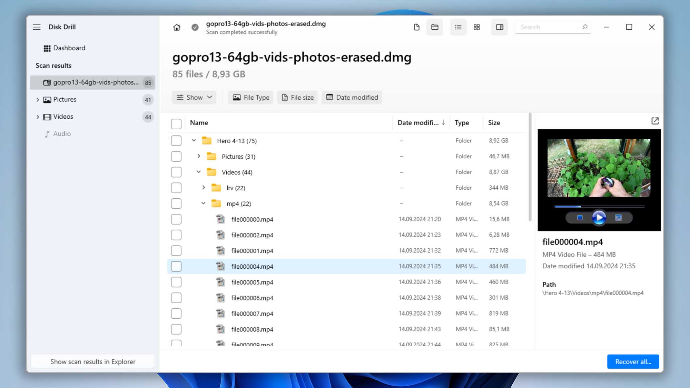This screenshot has height=388, width=690.
Task: Open Videos category in sidebar
Action: pos(63,117)
